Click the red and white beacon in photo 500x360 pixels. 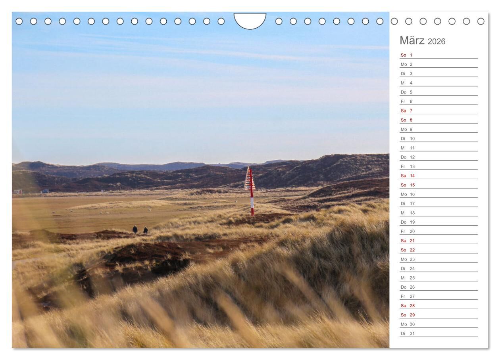pyautogui.click(x=251, y=191)
